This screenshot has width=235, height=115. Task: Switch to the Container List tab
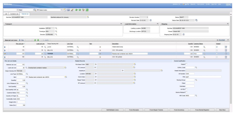pos(14,14)
